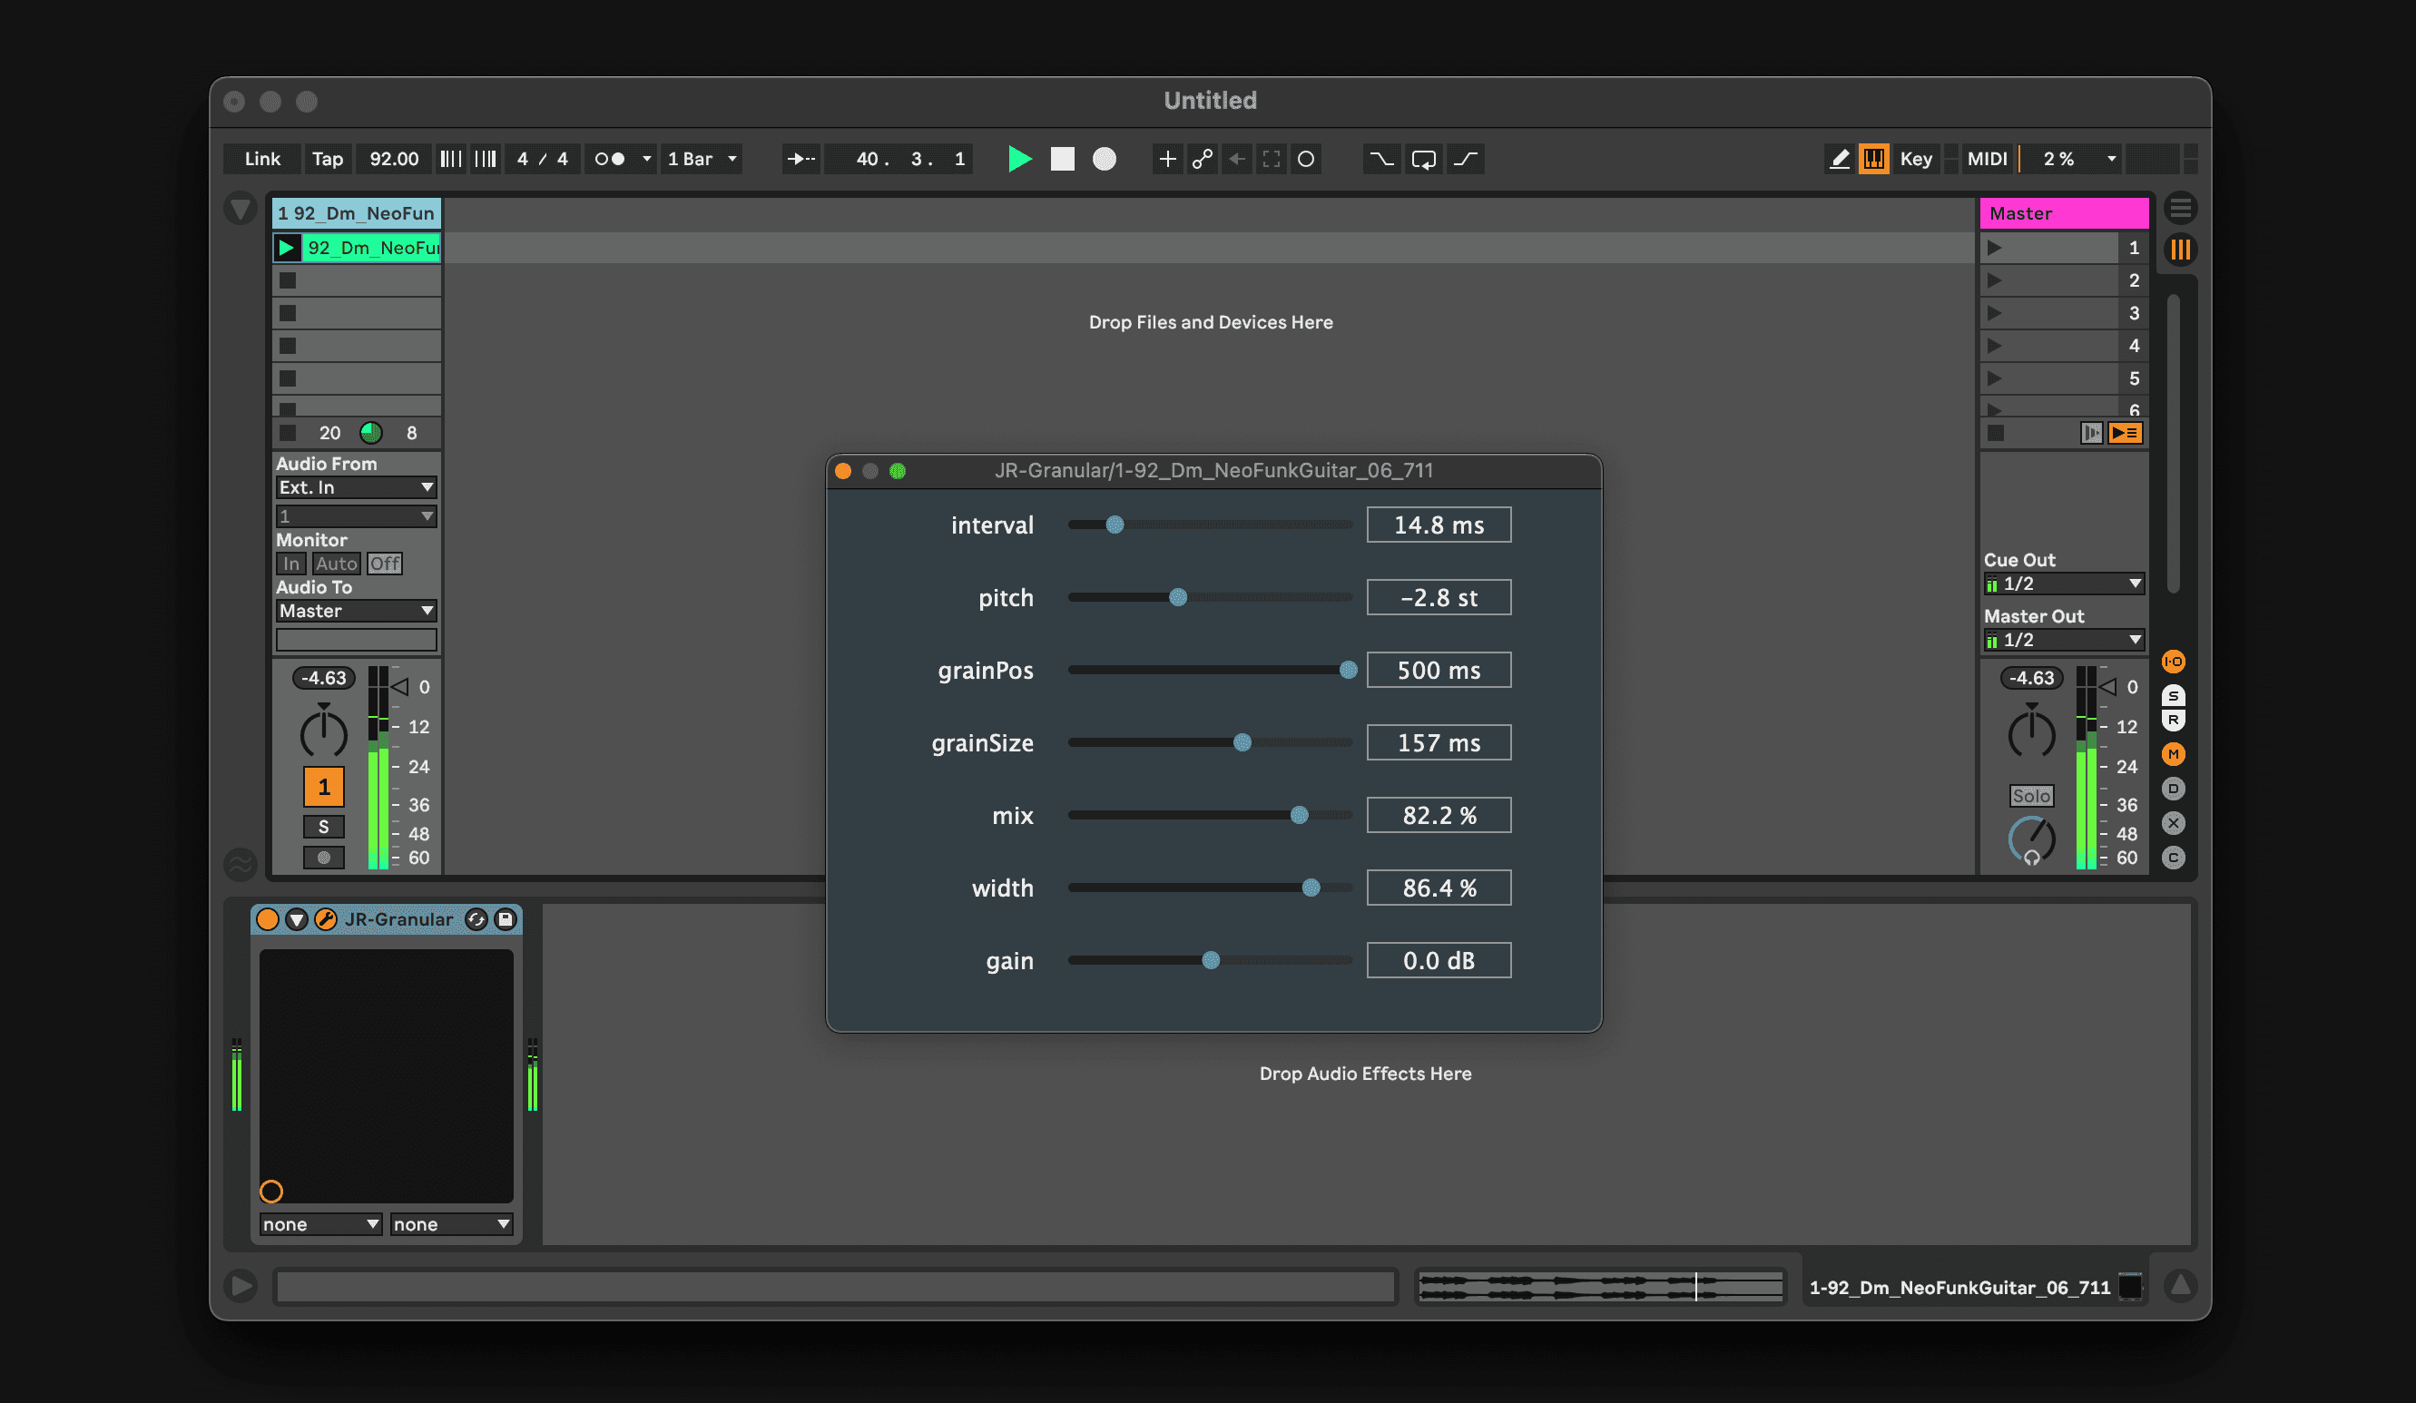2416x1403 pixels.
Task: Click the JR-Granular device save preset icon
Action: pyautogui.click(x=506, y=919)
